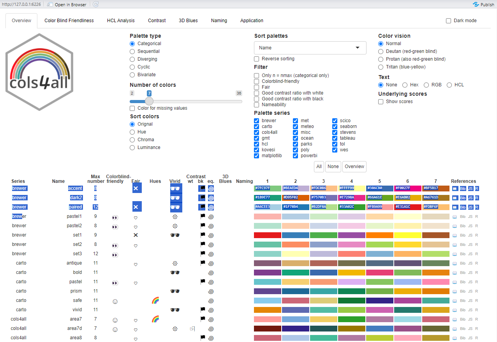Click the Number of colors slider handle
497x342 pixels.
(x=149, y=101)
